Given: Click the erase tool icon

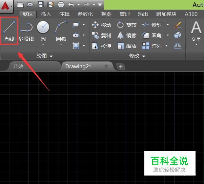Looking at the screenshot, I should [x=177, y=25].
